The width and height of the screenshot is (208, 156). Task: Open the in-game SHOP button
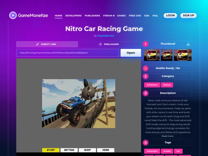coord(87,150)
